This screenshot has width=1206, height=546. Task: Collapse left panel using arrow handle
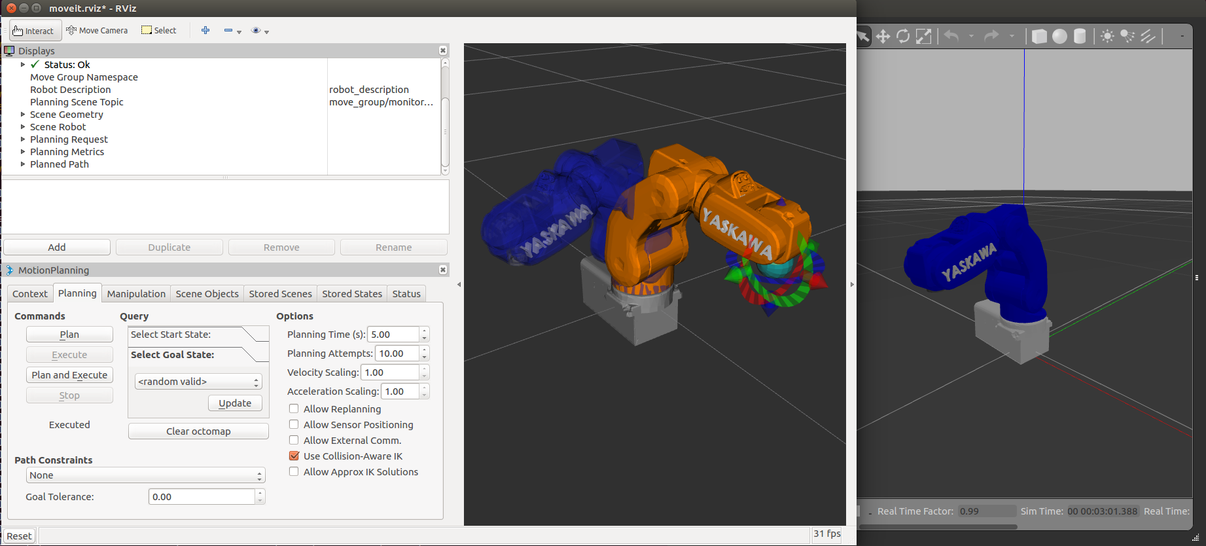459,284
